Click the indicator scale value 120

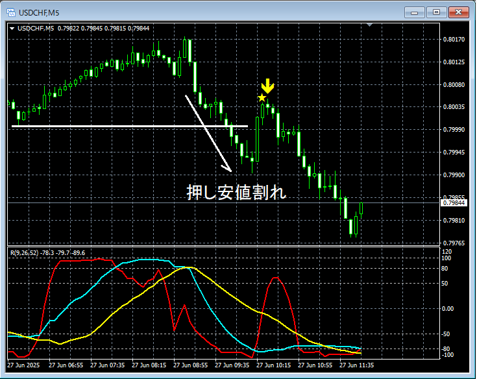click(446, 252)
